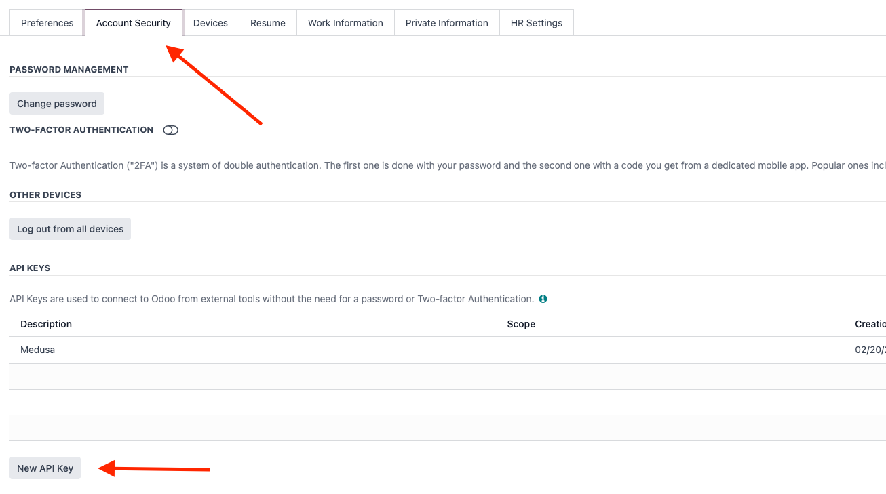The height and width of the screenshot is (494, 886).
Task: Select the HR Settings tab
Action: (537, 22)
